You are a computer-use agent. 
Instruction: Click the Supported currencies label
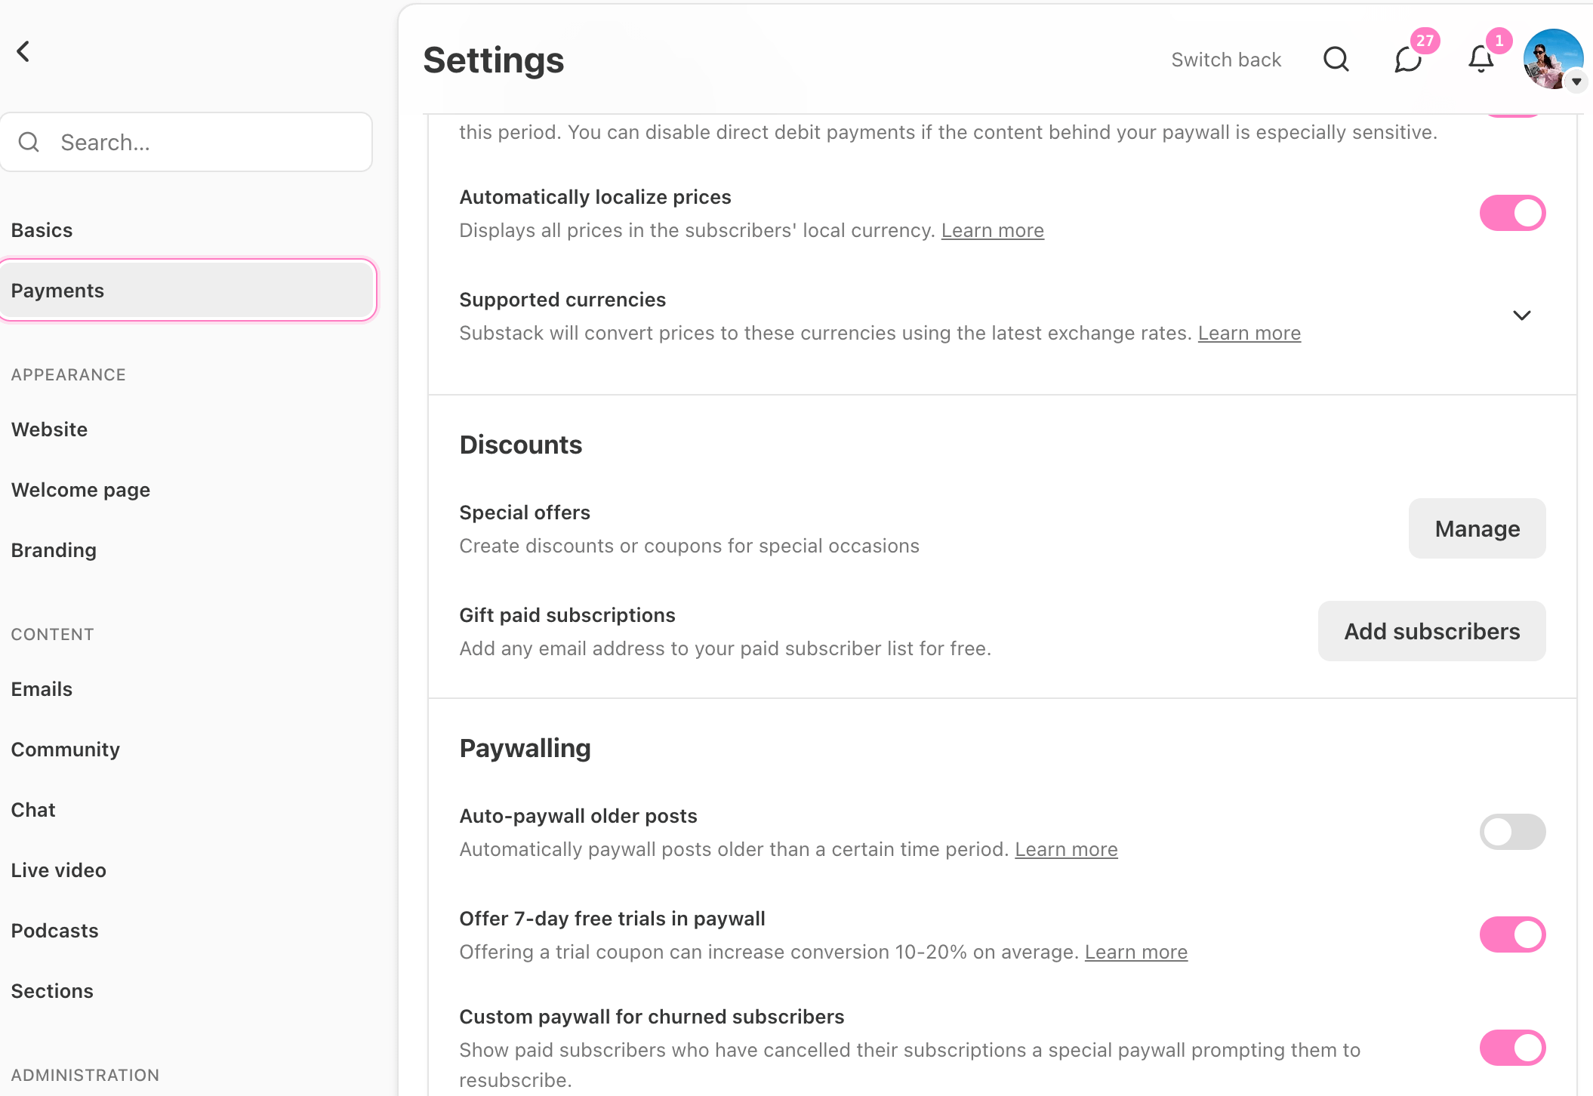(x=562, y=300)
